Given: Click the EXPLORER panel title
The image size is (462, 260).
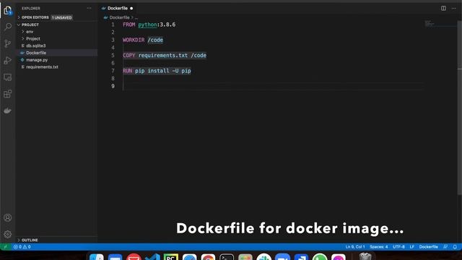Looking at the screenshot, I should (30, 8).
